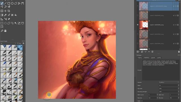Select the Measure tool
The image size is (181, 102).
(x=5, y=19)
